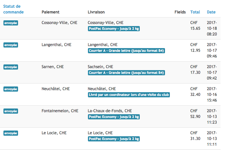Click the Fields column header

[x=180, y=12]
